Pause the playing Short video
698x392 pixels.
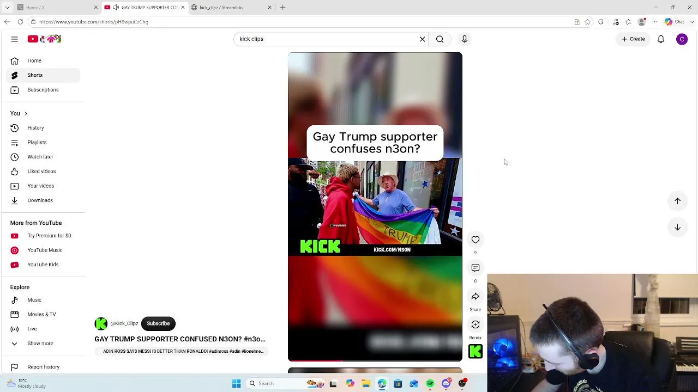coord(375,206)
